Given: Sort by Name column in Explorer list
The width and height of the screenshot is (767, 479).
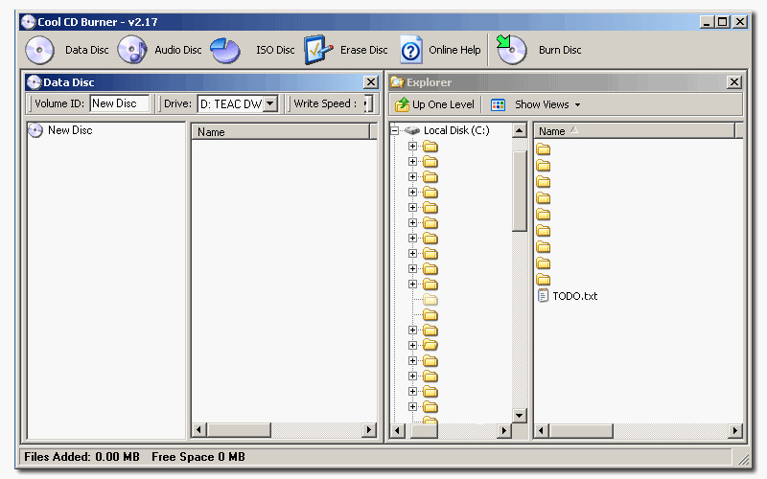Looking at the screenshot, I should (635, 131).
